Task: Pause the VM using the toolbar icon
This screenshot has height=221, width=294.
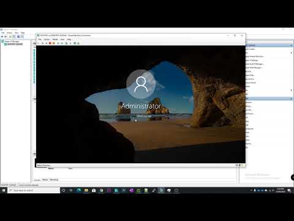Action: coord(58,43)
